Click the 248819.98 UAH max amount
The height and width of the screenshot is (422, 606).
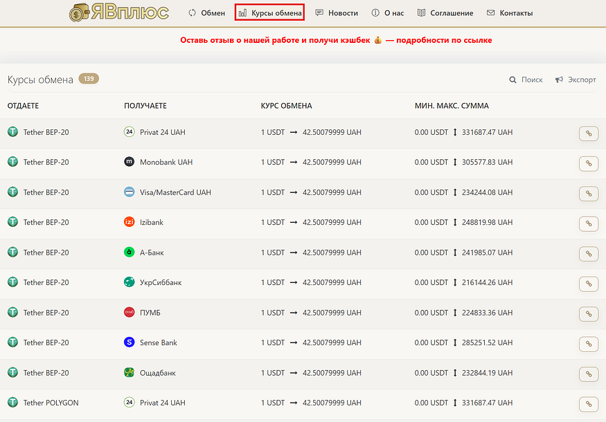488,222
